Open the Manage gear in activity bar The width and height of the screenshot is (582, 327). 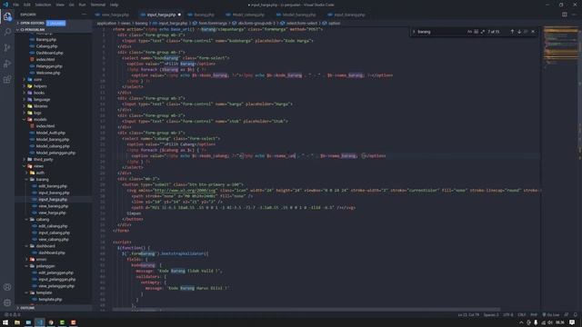coord(7,302)
